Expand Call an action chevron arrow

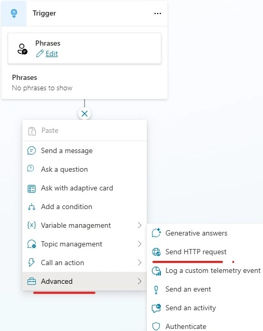(140, 263)
